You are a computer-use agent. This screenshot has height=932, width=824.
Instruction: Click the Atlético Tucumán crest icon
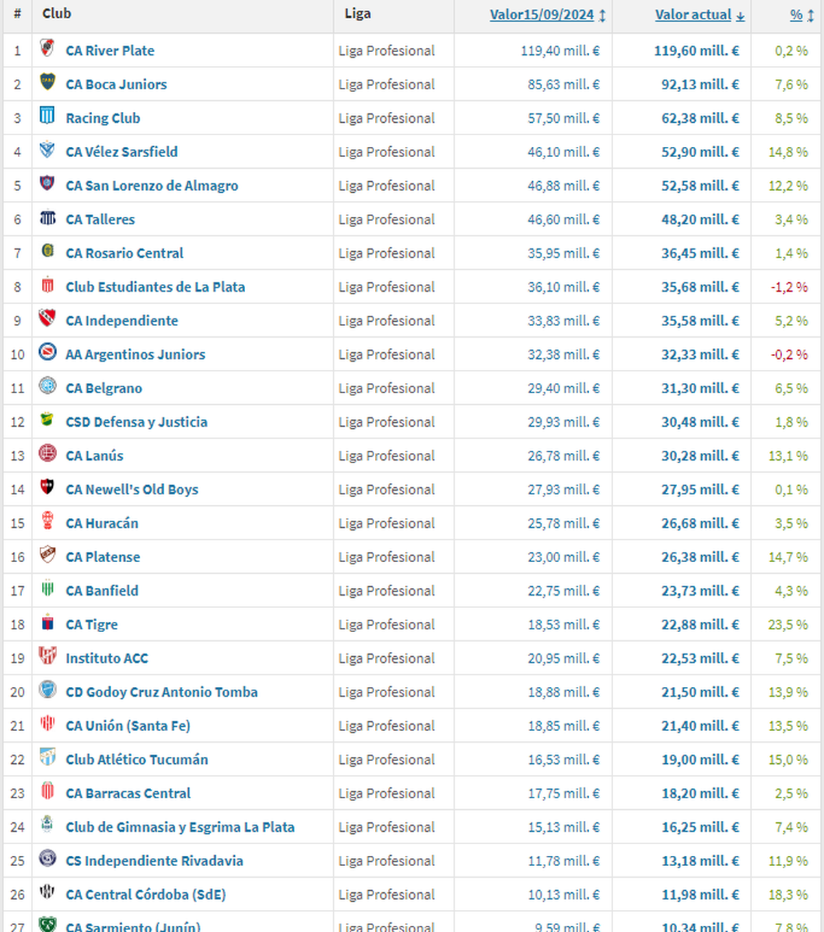point(47,756)
